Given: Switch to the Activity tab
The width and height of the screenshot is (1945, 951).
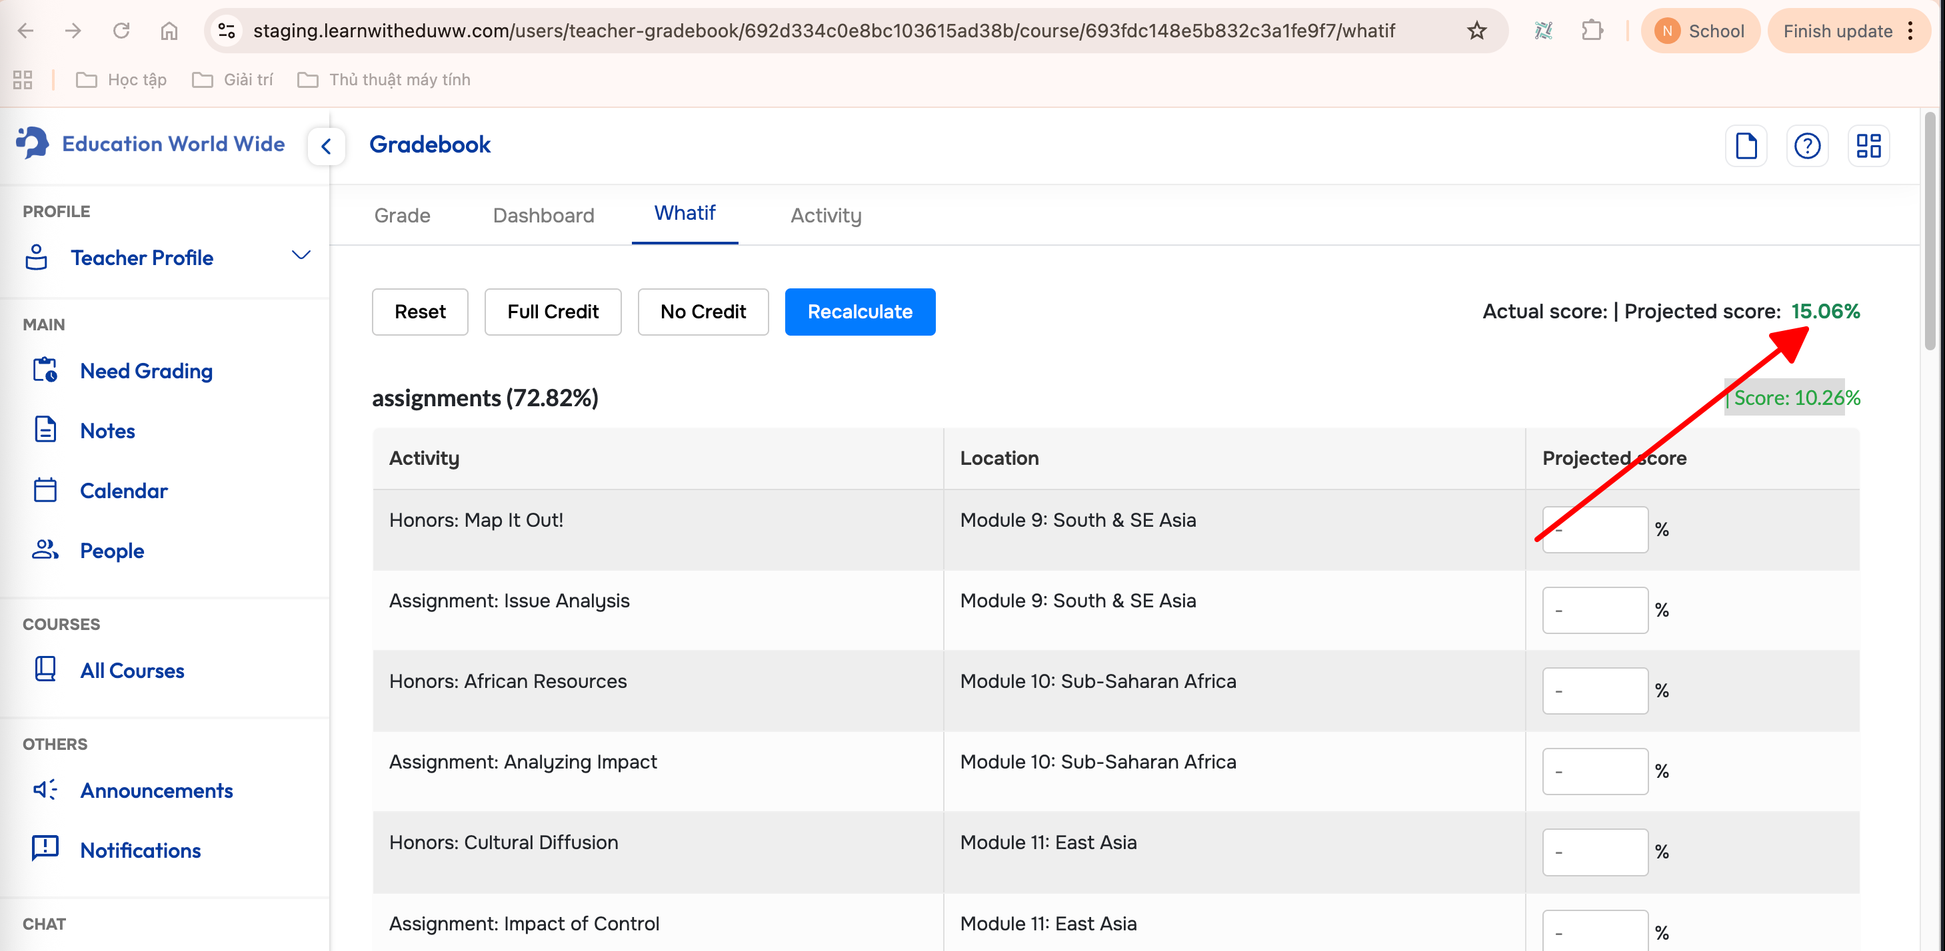Looking at the screenshot, I should pos(825,216).
